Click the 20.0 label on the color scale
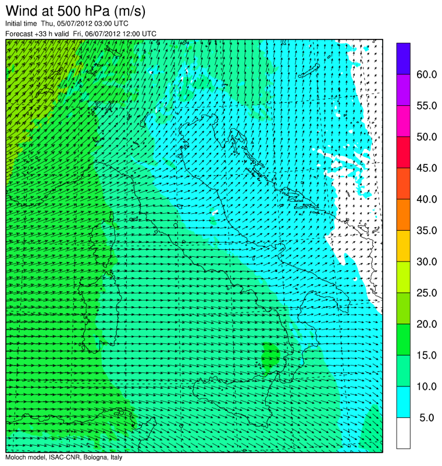 point(426,324)
